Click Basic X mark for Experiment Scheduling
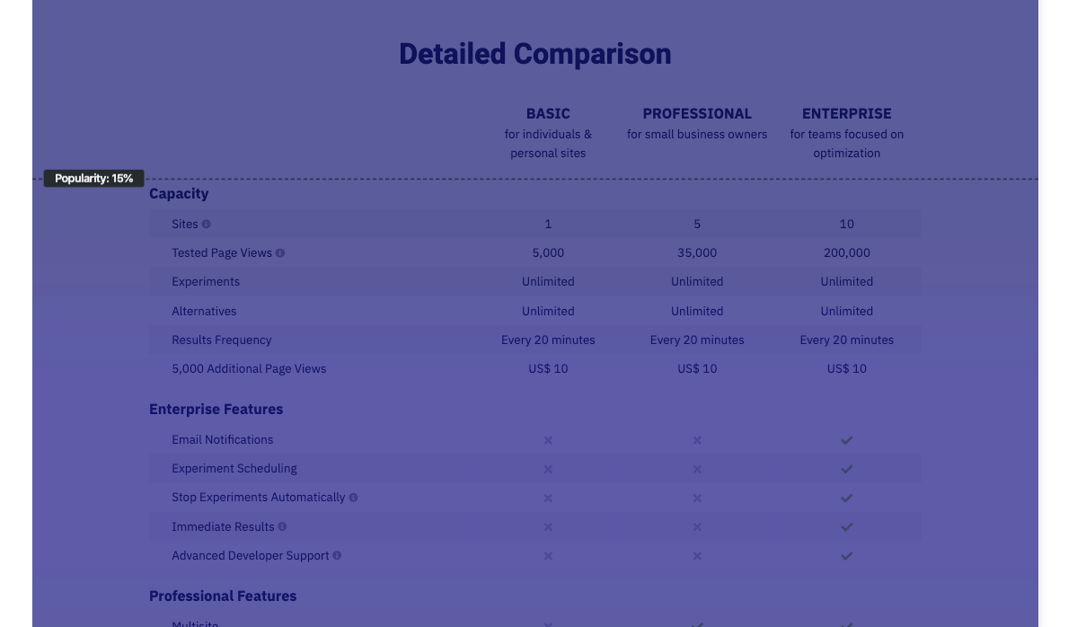 coord(548,469)
